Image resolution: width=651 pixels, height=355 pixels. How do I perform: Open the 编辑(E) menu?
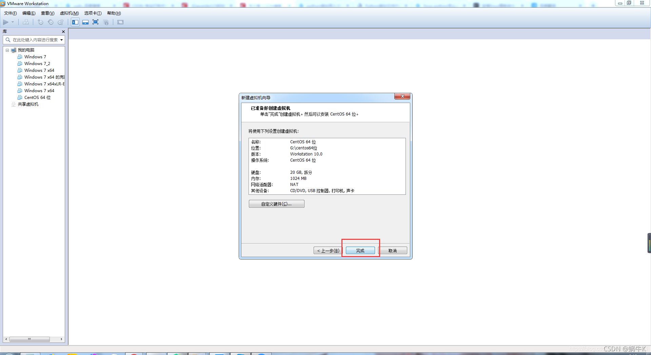29,13
